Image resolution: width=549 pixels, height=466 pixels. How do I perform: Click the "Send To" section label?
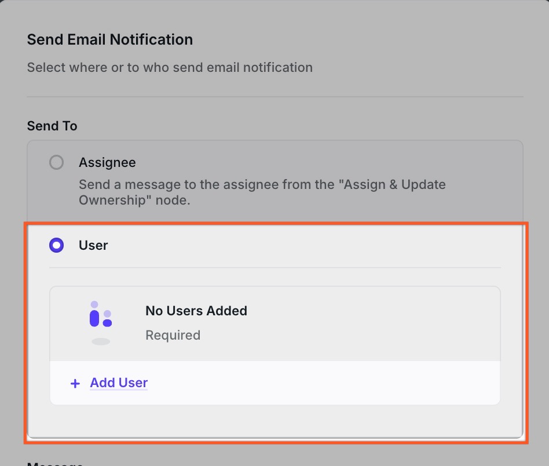tap(52, 126)
